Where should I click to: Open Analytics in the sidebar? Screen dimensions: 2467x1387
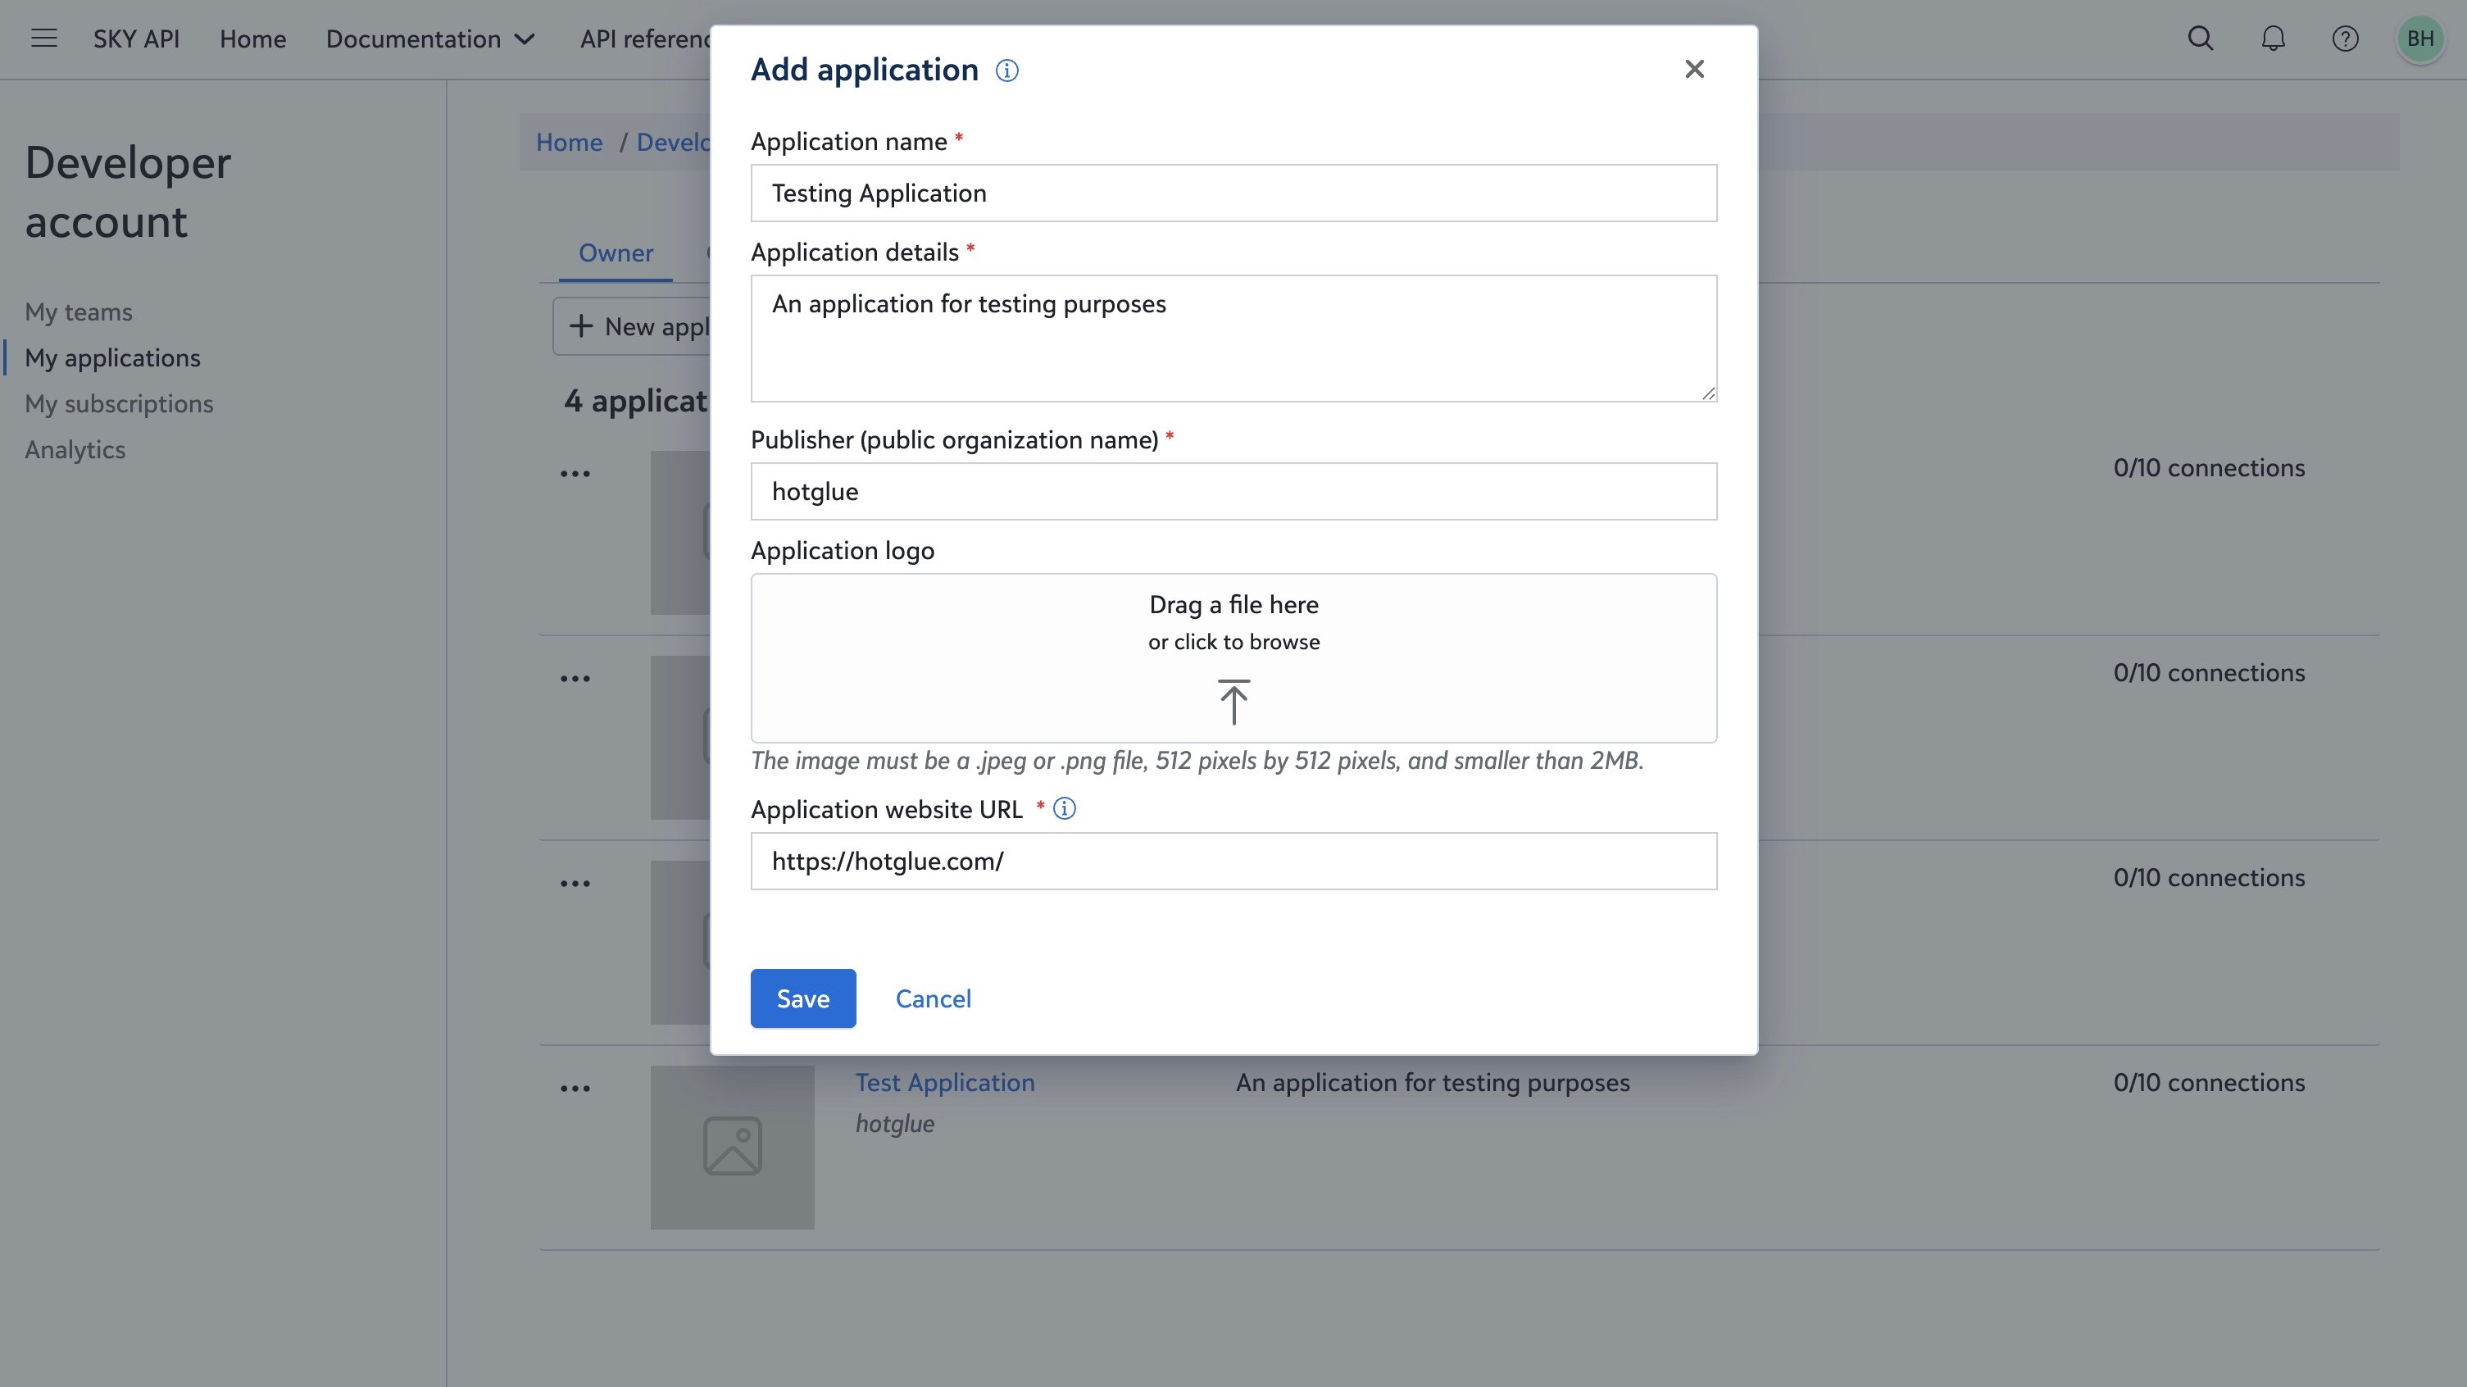pyautogui.click(x=75, y=449)
